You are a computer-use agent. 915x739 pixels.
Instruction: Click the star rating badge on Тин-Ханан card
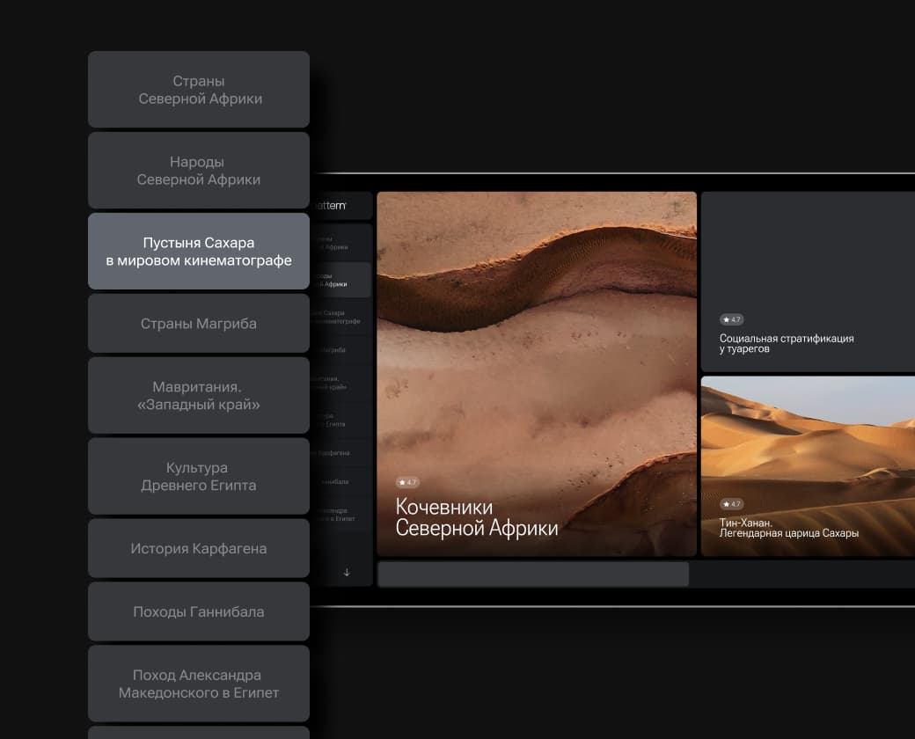click(731, 504)
